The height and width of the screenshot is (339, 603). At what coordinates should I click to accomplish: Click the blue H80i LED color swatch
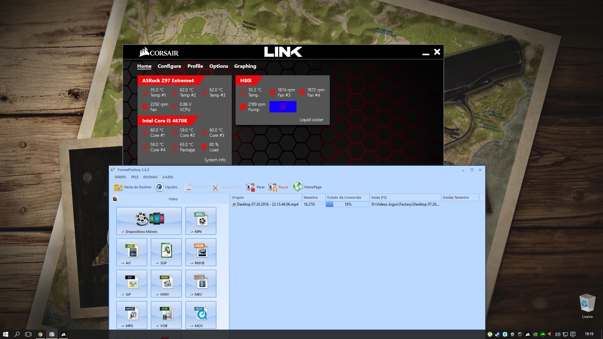click(x=283, y=107)
